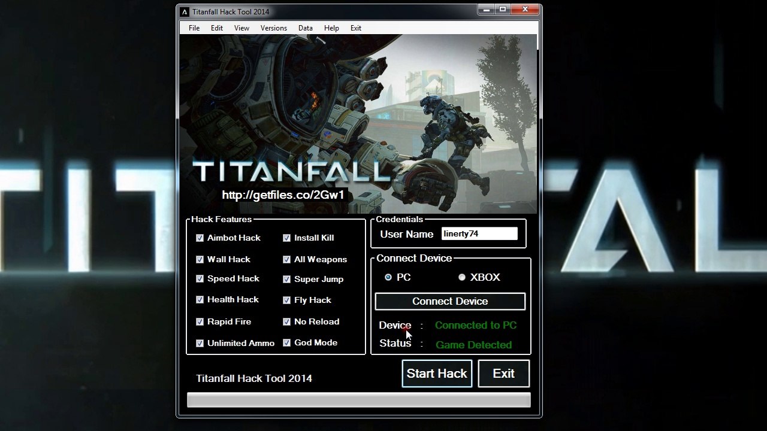
Task: Click the Titanfall banner image
Action: pos(358,124)
